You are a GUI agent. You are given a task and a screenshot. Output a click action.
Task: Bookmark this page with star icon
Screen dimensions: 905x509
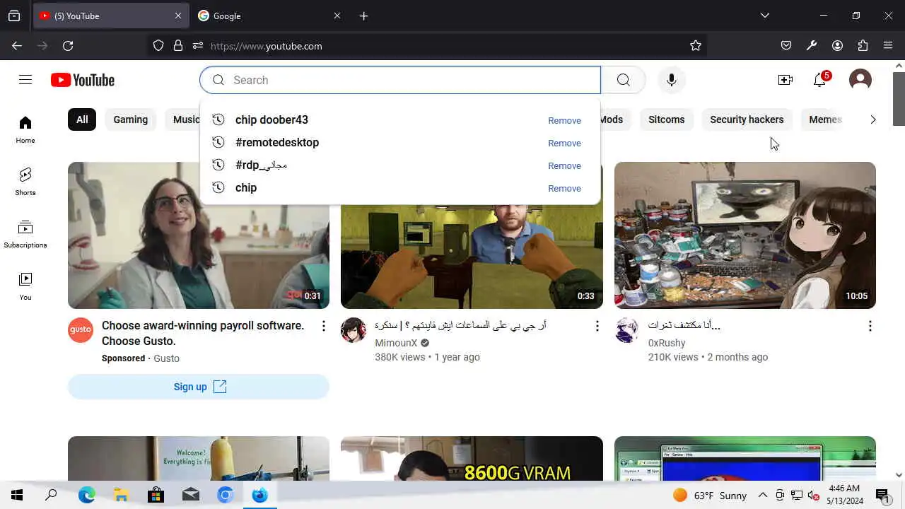[696, 46]
